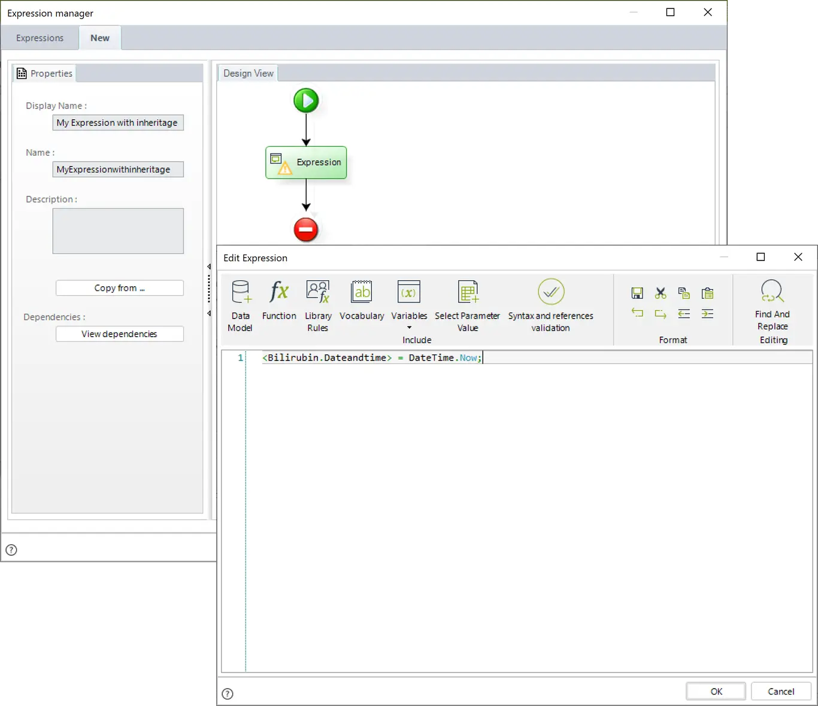Viewport: 818px width, 706px height.
Task: Maximize the Edit Expression dialog
Action: (x=761, y=257)
